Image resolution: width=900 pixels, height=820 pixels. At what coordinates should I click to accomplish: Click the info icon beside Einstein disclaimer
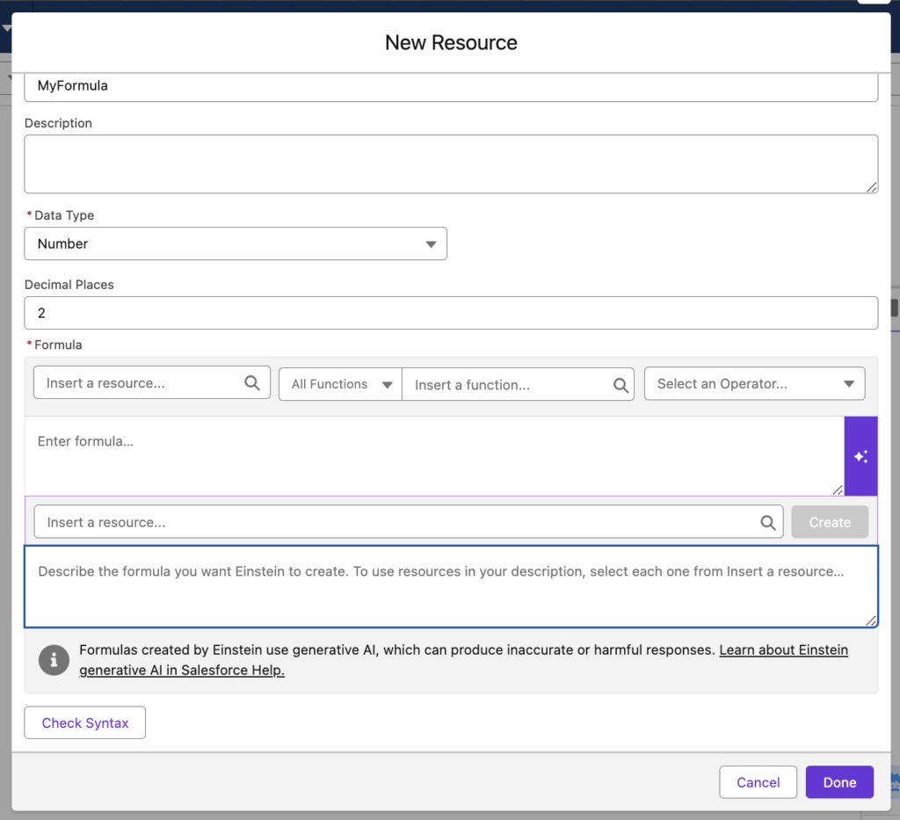point(54,660)
